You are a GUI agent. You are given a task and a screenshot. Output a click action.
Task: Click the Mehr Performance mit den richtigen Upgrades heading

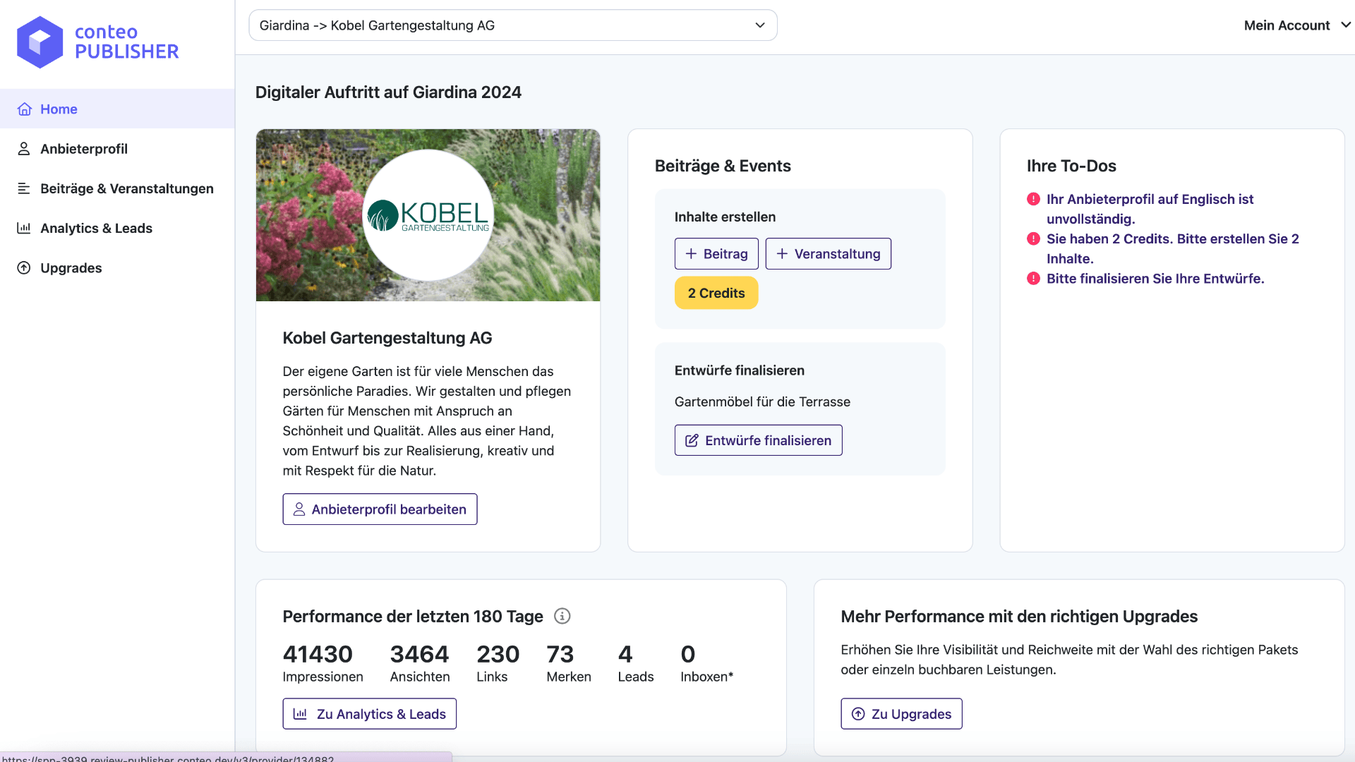pos(1019,617)
